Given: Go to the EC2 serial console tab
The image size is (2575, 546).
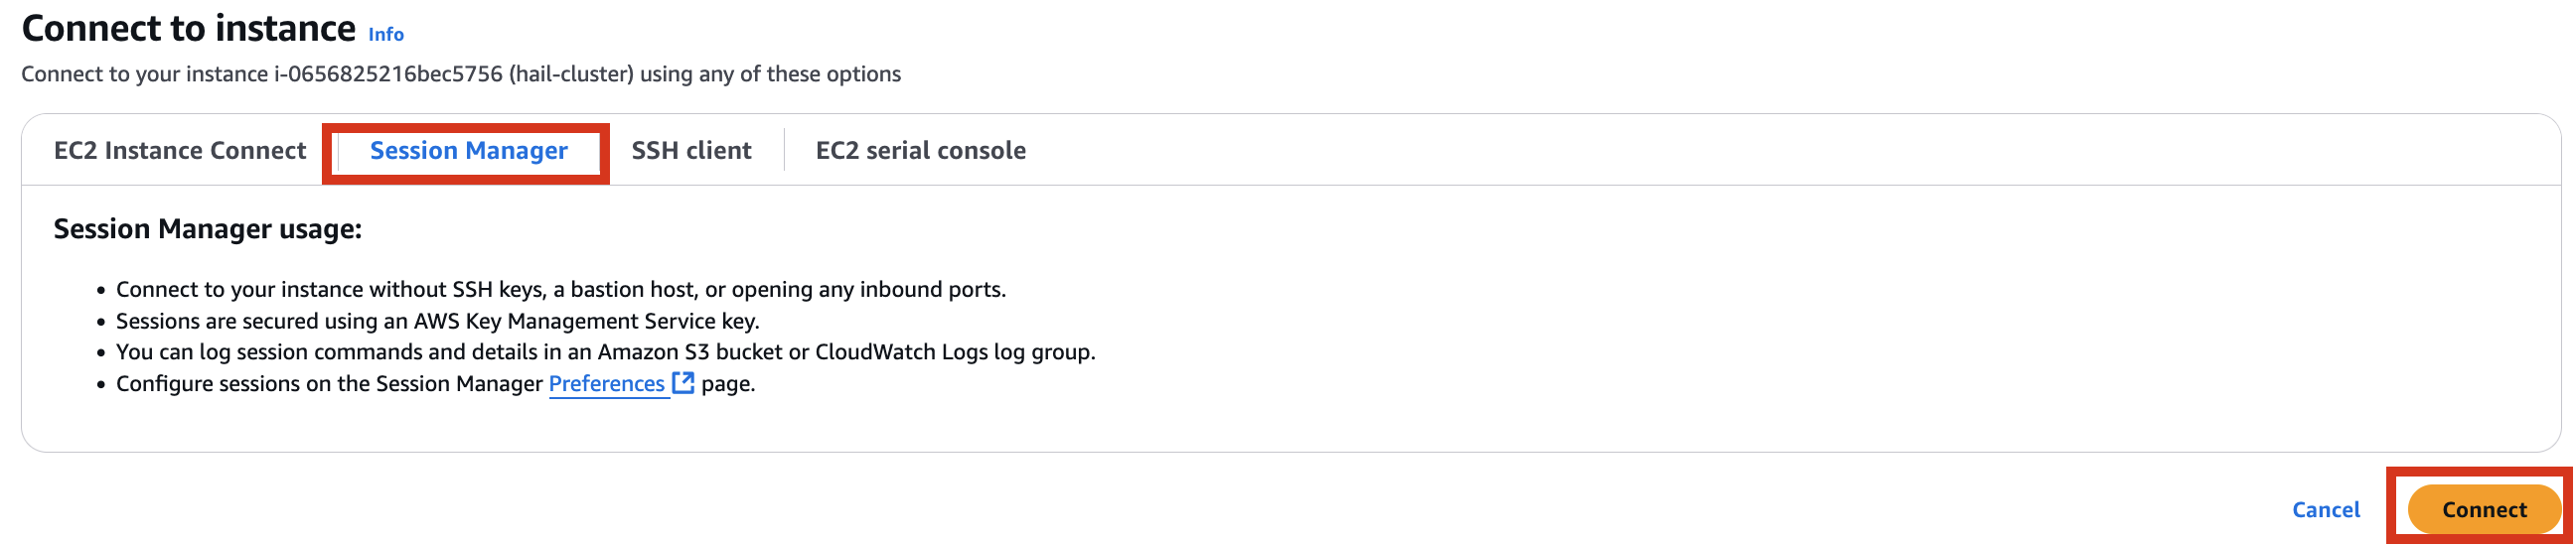Looking at the screenshot, I should 921,151.
